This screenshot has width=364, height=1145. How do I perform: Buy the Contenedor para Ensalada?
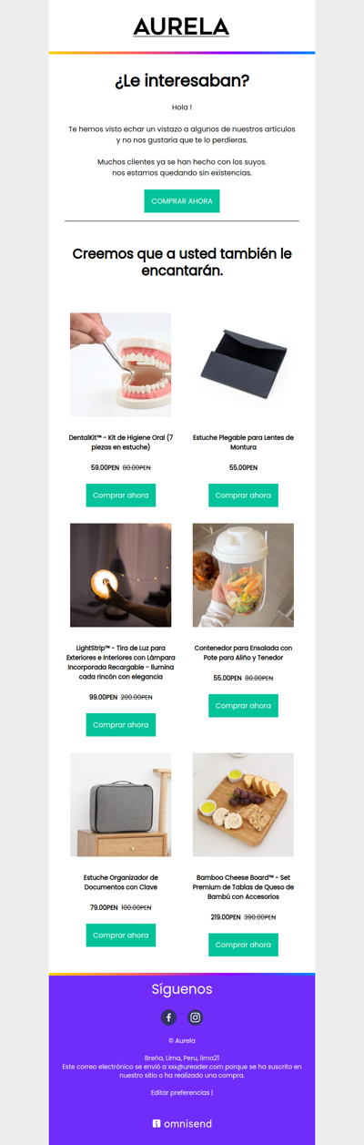point(243,706)
